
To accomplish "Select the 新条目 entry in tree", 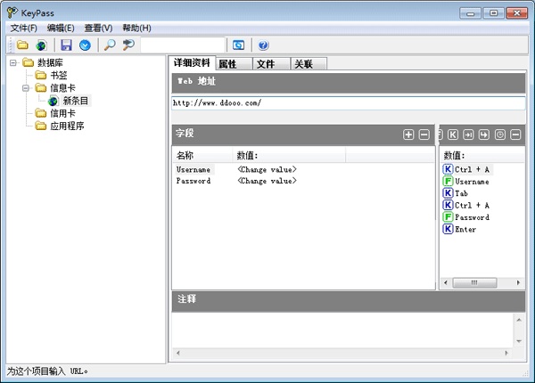I will click(x=76, y=101).
